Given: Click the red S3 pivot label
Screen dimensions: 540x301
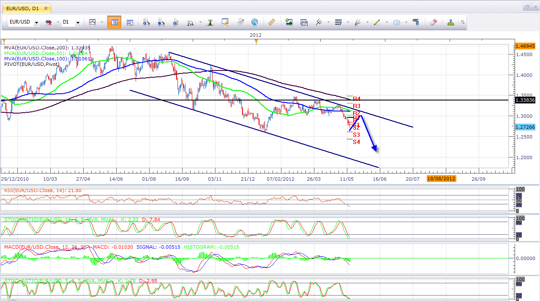Looking at the screenshot, I should [356, 135].
